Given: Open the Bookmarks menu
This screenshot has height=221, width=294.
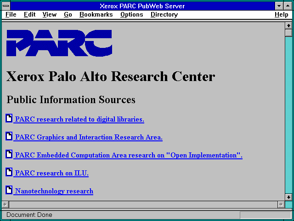Looking at the screenshot, I should pyautogui.click(x=96, y=15).
